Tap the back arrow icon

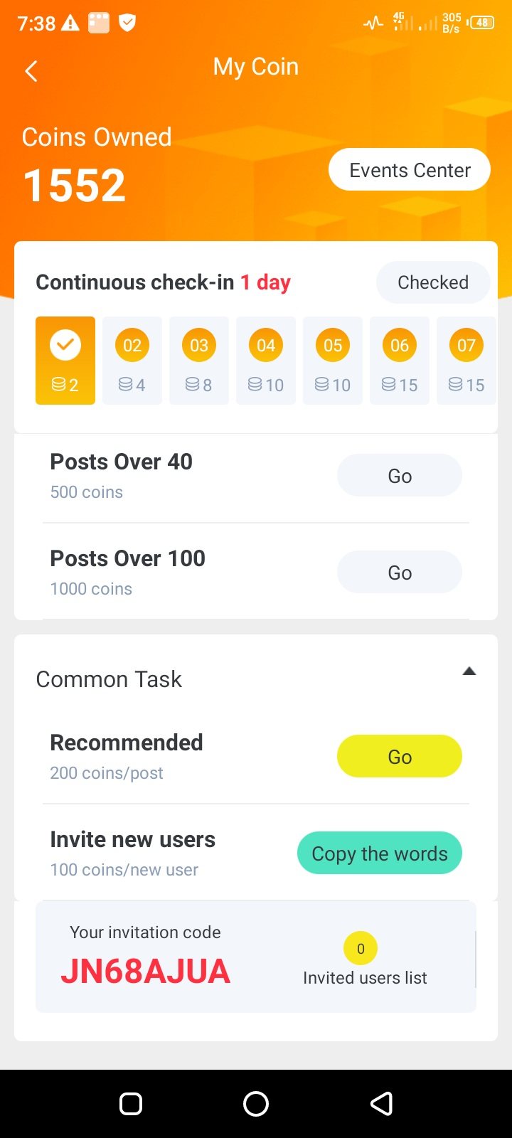[31, 70]
